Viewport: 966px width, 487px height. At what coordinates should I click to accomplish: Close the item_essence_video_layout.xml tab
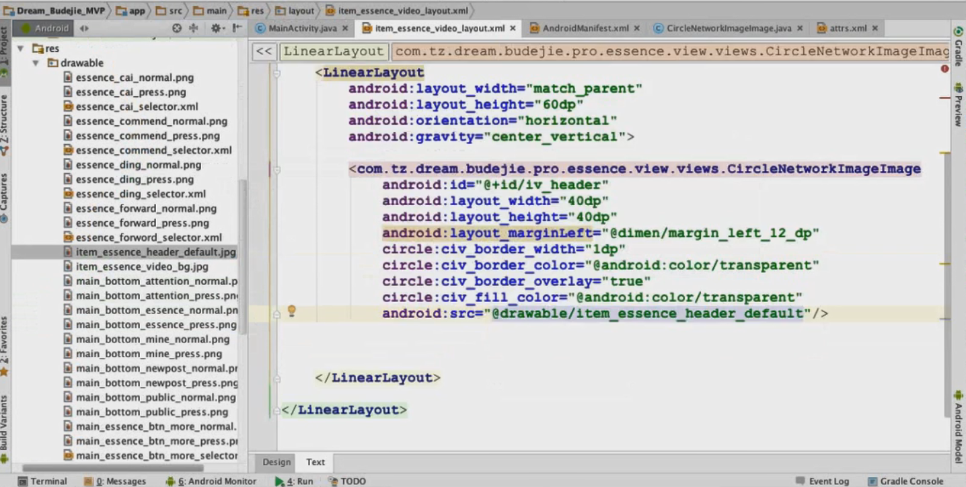pos(513,28)
